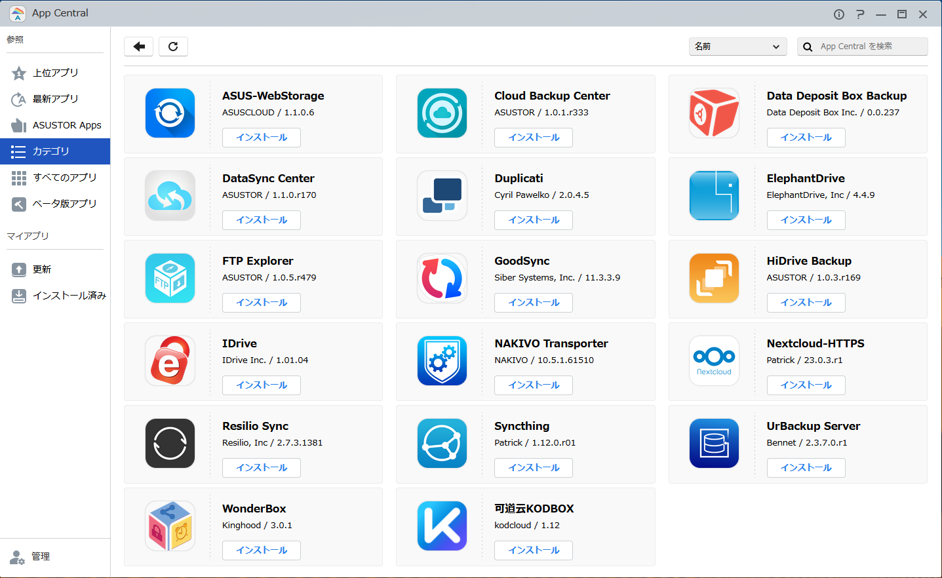Install Nextcloud-HTTPS
This screenshot has height=578, width=942.
tap(806, 385)
